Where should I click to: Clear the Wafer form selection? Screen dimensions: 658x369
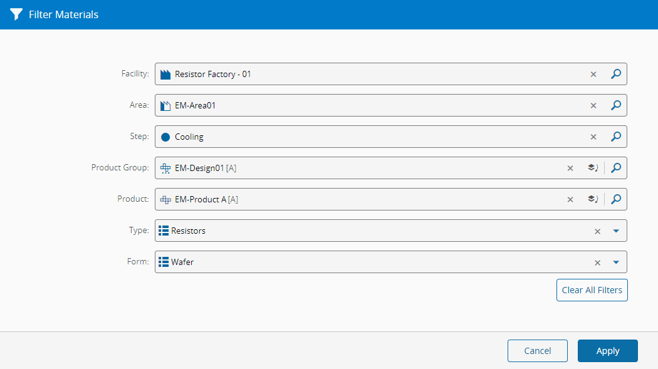[597, 262]
